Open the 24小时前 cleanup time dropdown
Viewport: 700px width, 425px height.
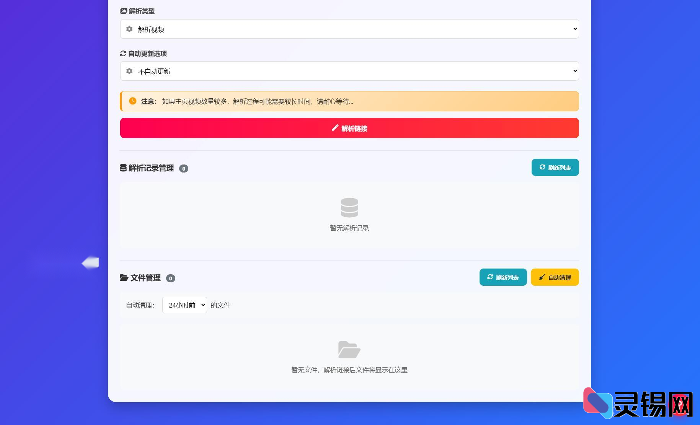click(x=184, y=305)
